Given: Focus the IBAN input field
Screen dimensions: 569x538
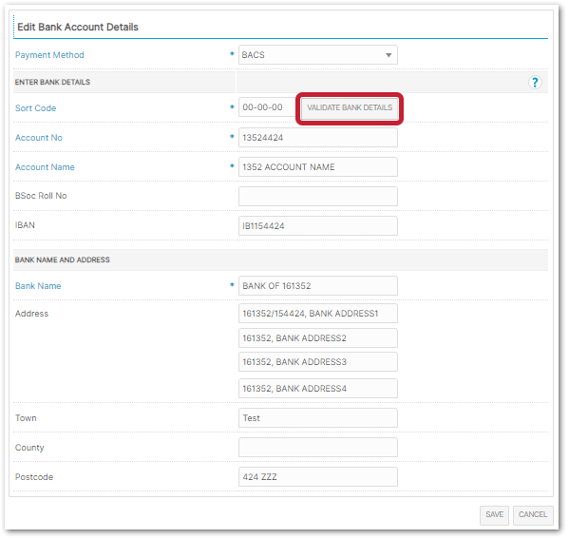Looking at the screenshot, I should (318, 226).
